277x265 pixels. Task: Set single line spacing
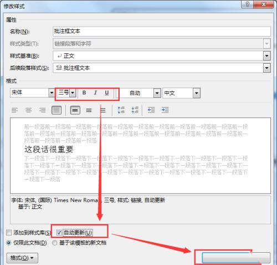pos(75,110)
